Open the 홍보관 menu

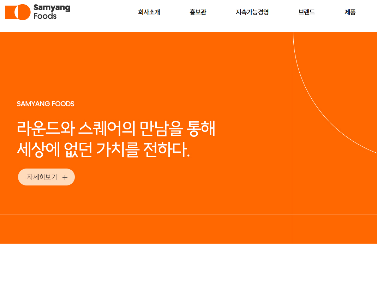pyautogui.click(x=198, y=12)
